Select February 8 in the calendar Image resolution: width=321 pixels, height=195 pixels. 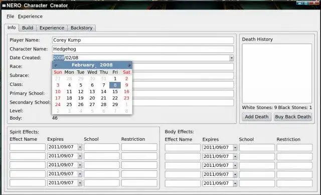115,85
